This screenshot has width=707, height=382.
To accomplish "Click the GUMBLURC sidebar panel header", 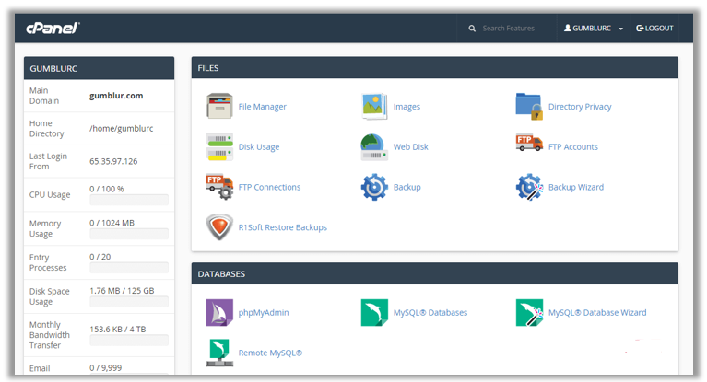I will [100, 68].
